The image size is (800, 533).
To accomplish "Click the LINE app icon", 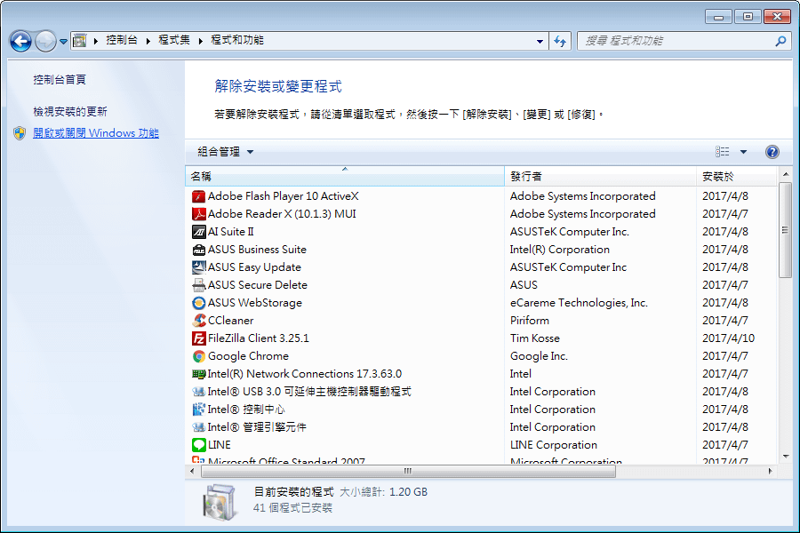I will pos(198,445).
